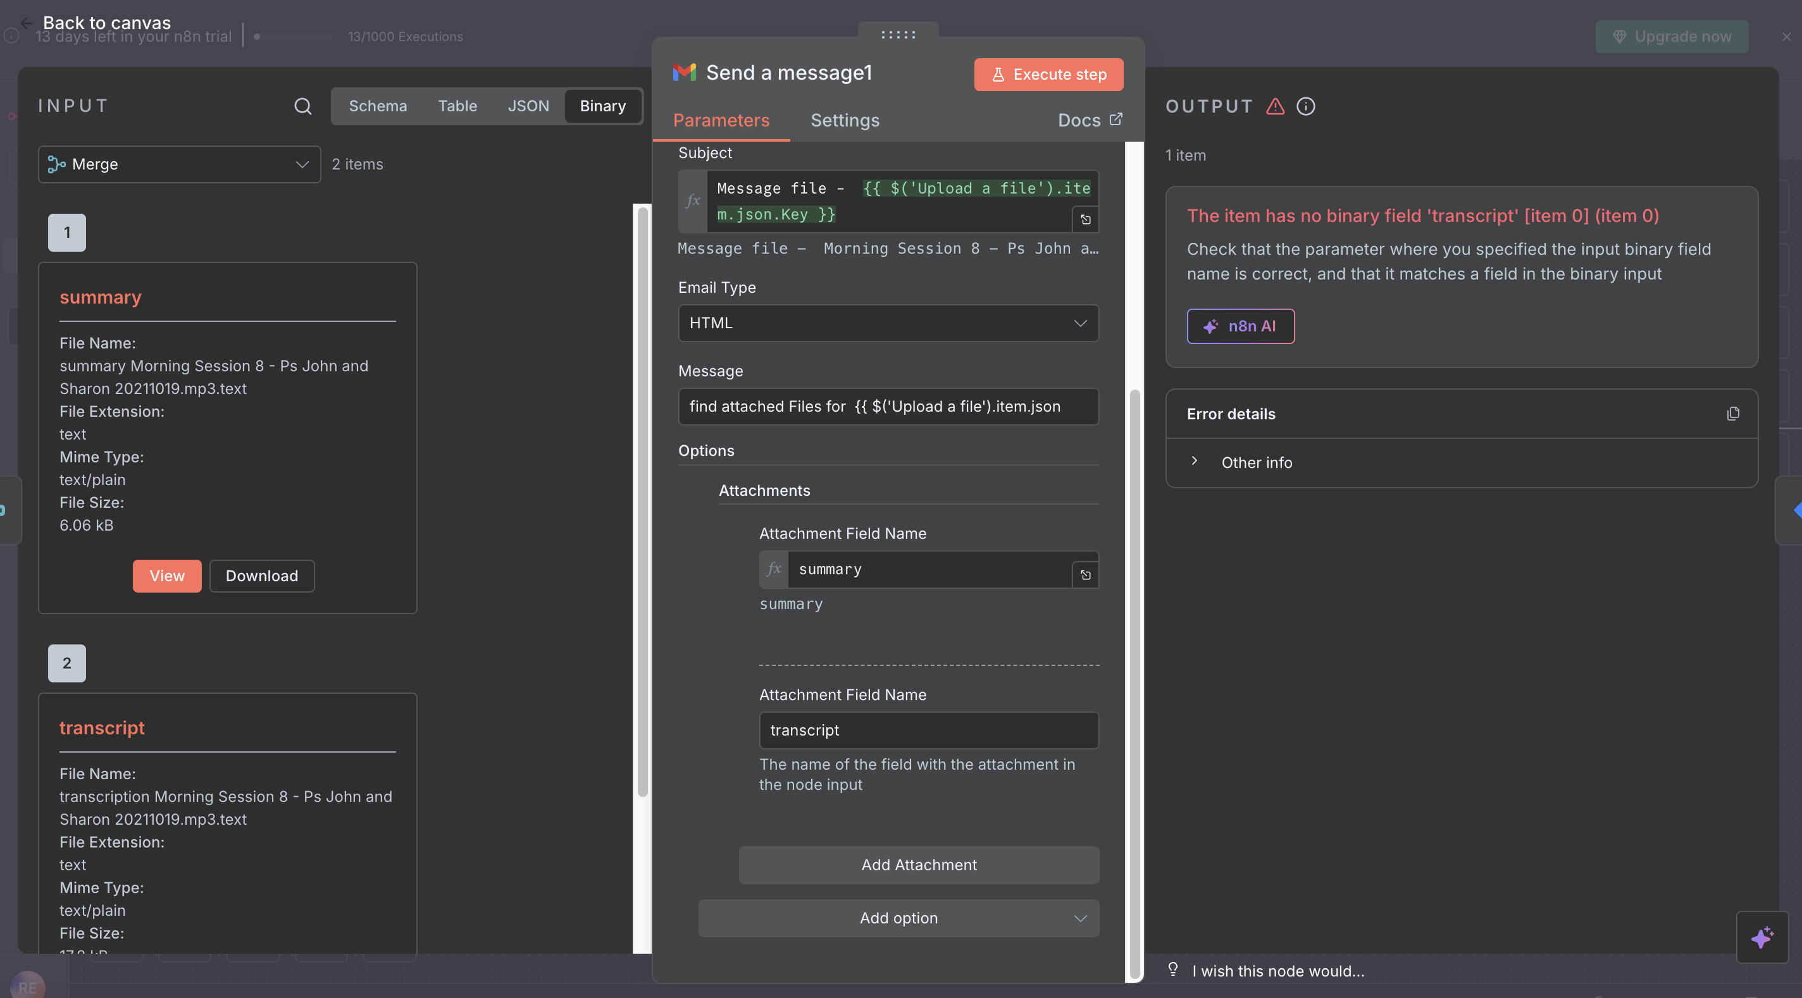The image size is (1802, 998).
Task: Click the transcript attachment field name input
Action: coord(928,730)
